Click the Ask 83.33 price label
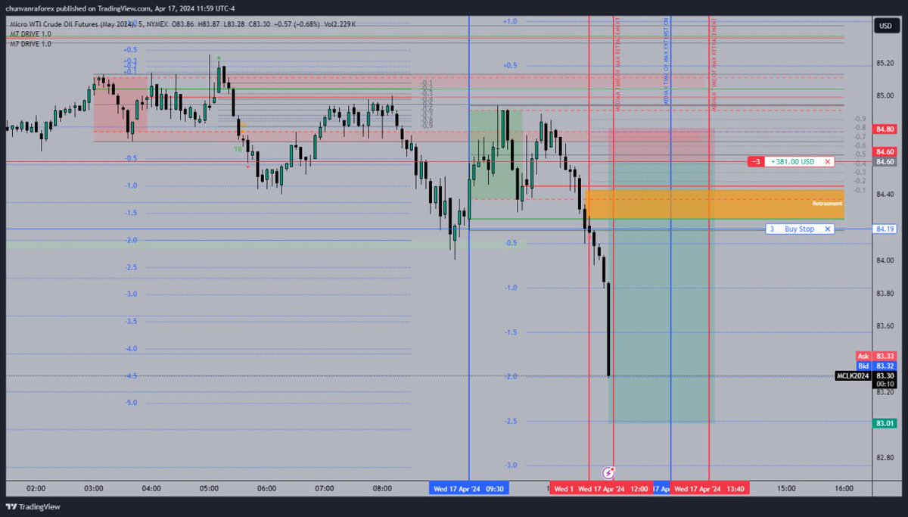 [876, 356]
